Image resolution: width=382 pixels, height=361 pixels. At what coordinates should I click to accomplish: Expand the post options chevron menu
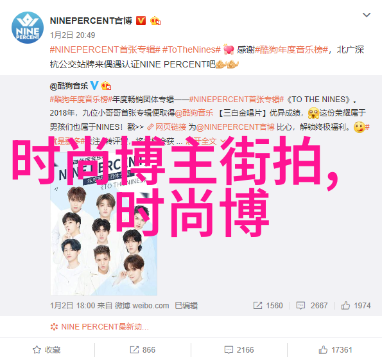click(367, 15)
